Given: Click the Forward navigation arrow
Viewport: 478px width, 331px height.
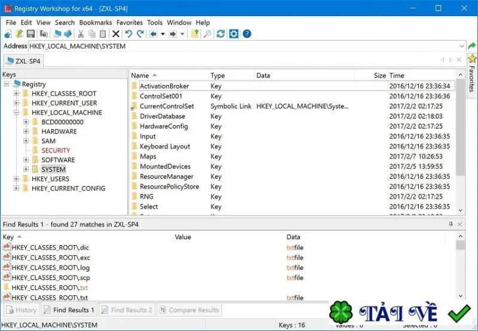Looking at the screenshot, I should pyautogui.click(x=173, y=34).
